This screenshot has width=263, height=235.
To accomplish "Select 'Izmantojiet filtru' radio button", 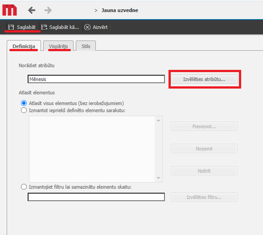I will point(24,187).
